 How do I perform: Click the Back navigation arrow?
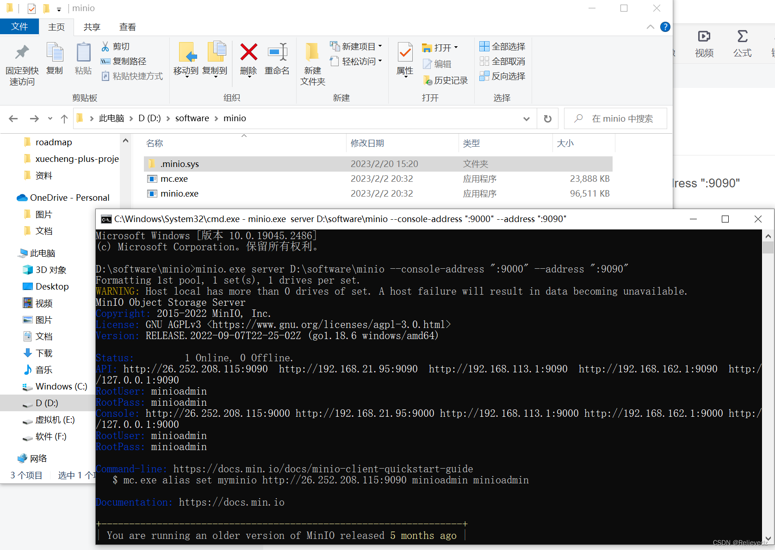pyautogui.click(x=13, y=119)
